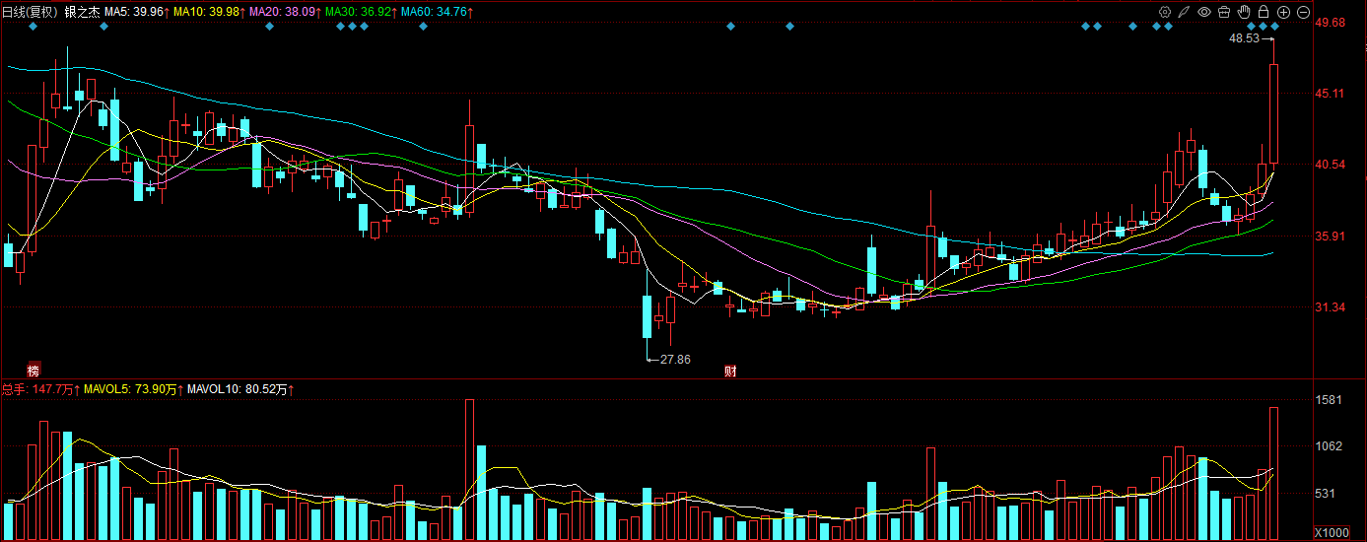
Task: Click the 531 volume axis value
Action: tap(1326, 494)
